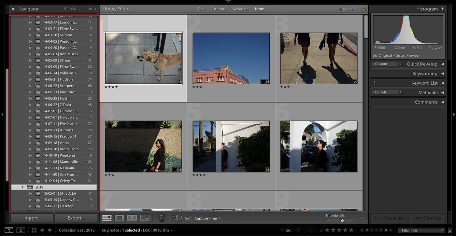Click collection icon for 14-09-13 Airports
Screen dimensions: 456x236
38,130
